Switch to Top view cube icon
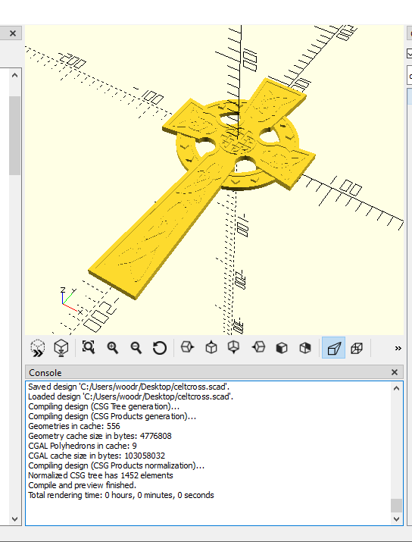Screen dimensions: 412x542 (211, 347)
